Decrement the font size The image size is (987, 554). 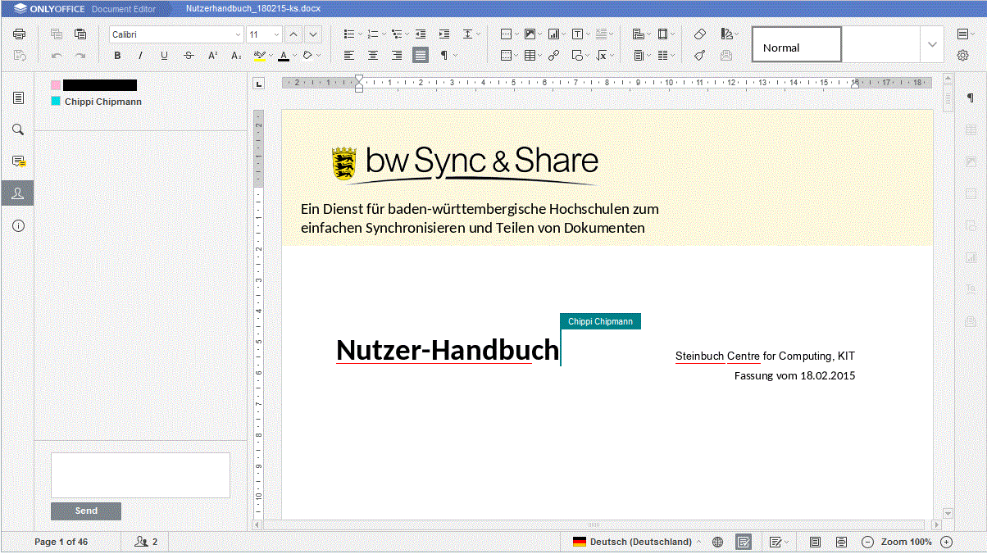point(313,34)
